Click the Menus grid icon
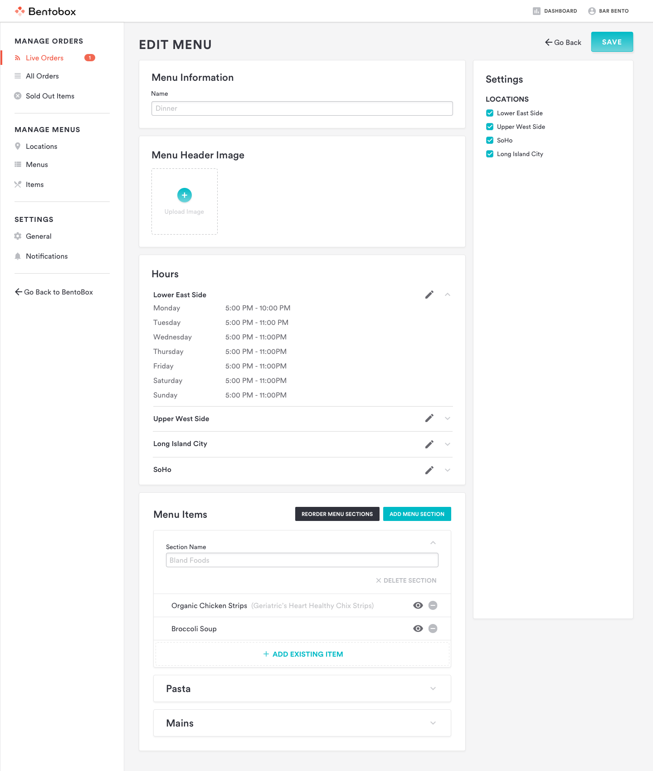The height and width of the screenshot is (771, 653). (18, 164)
